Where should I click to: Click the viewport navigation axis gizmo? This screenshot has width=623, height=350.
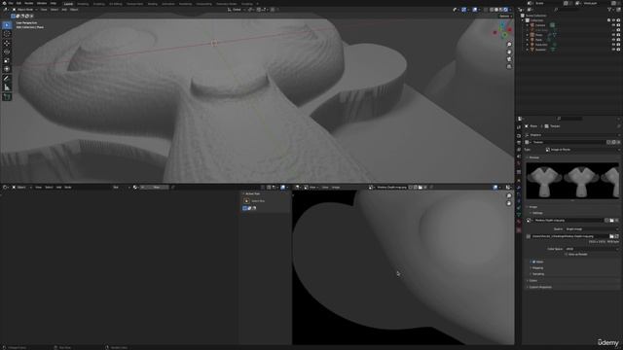502,30
